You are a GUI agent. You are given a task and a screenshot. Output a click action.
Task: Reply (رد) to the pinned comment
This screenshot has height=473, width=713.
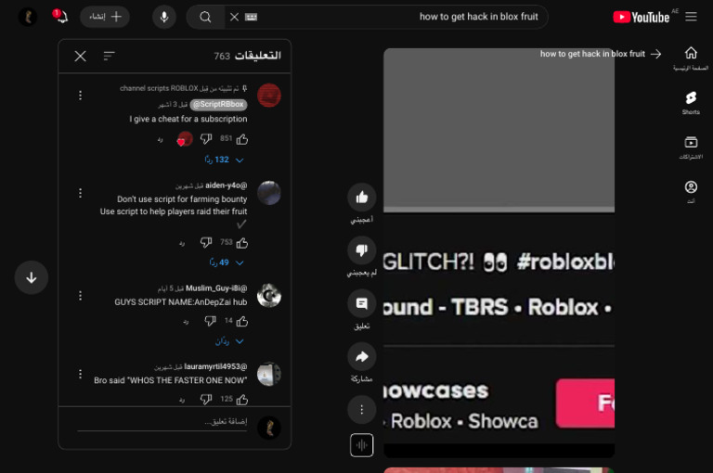coord(160,139)
